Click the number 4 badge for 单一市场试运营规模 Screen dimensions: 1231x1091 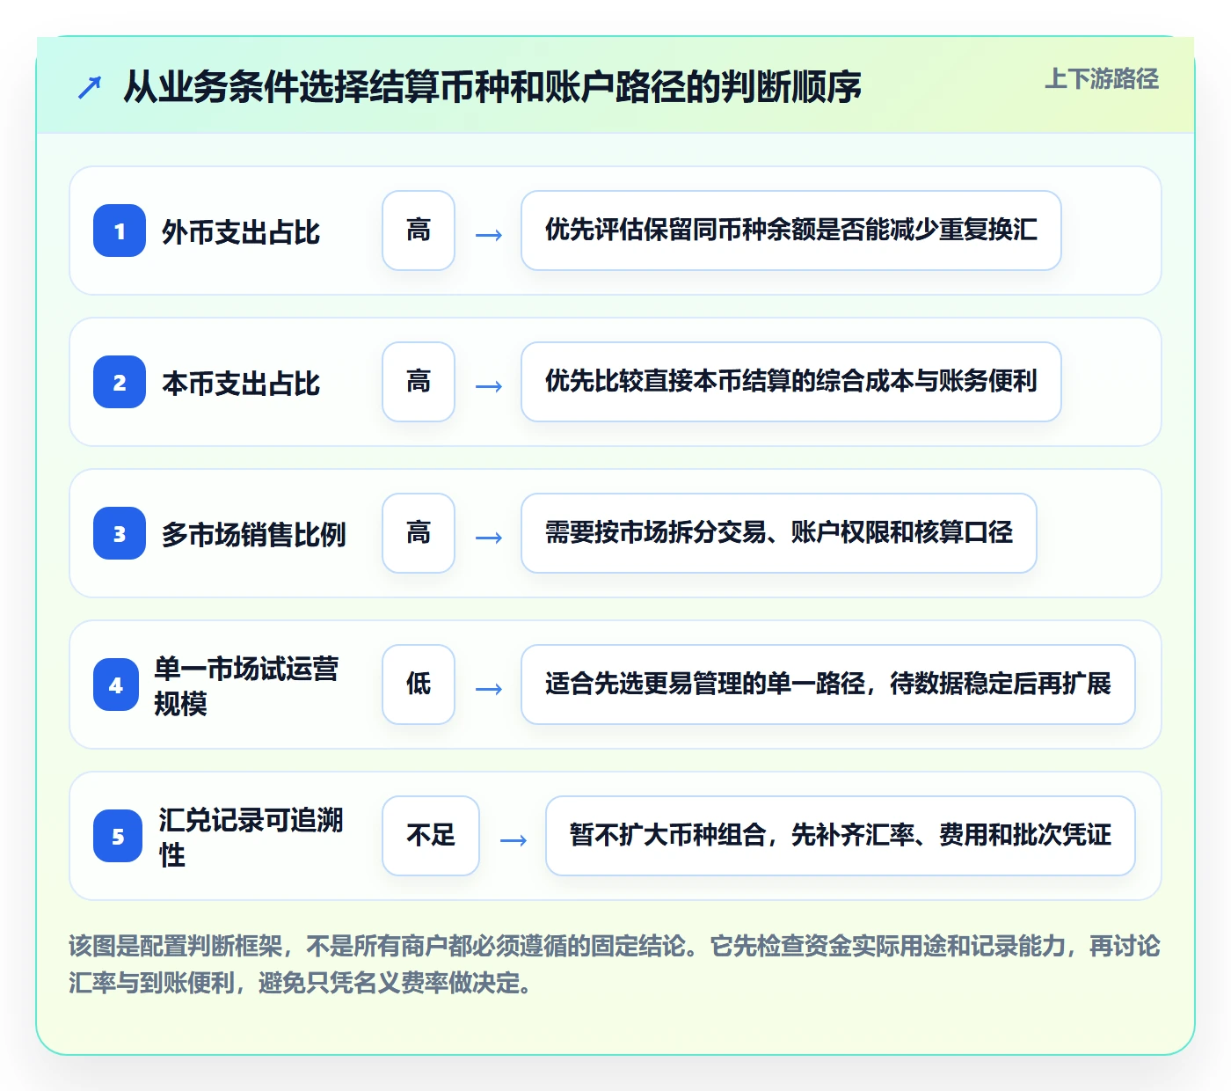[116, 685]
